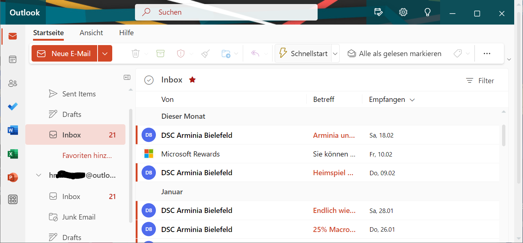
Task: Open the top Drafts folder in favorites
Action: click(x=75, y=114)
